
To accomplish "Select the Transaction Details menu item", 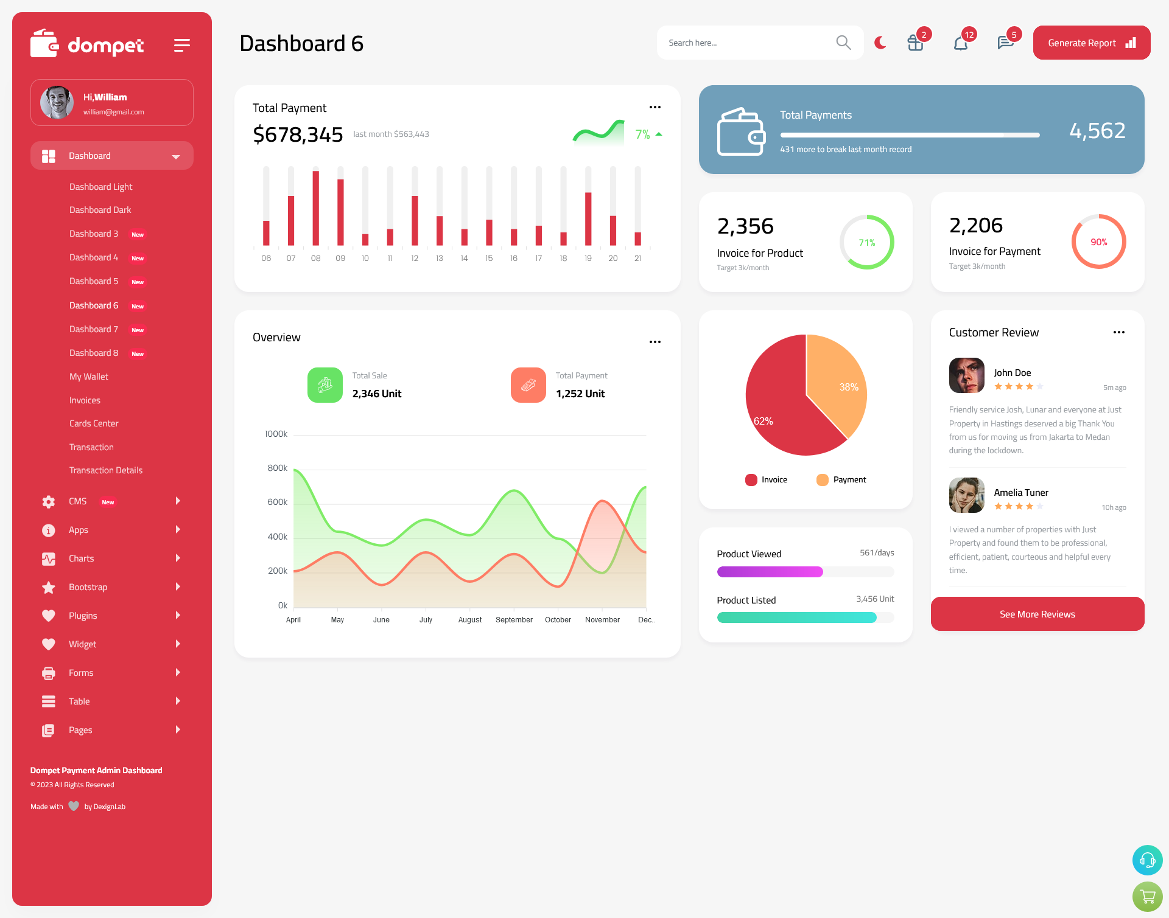I will [105, 470].
